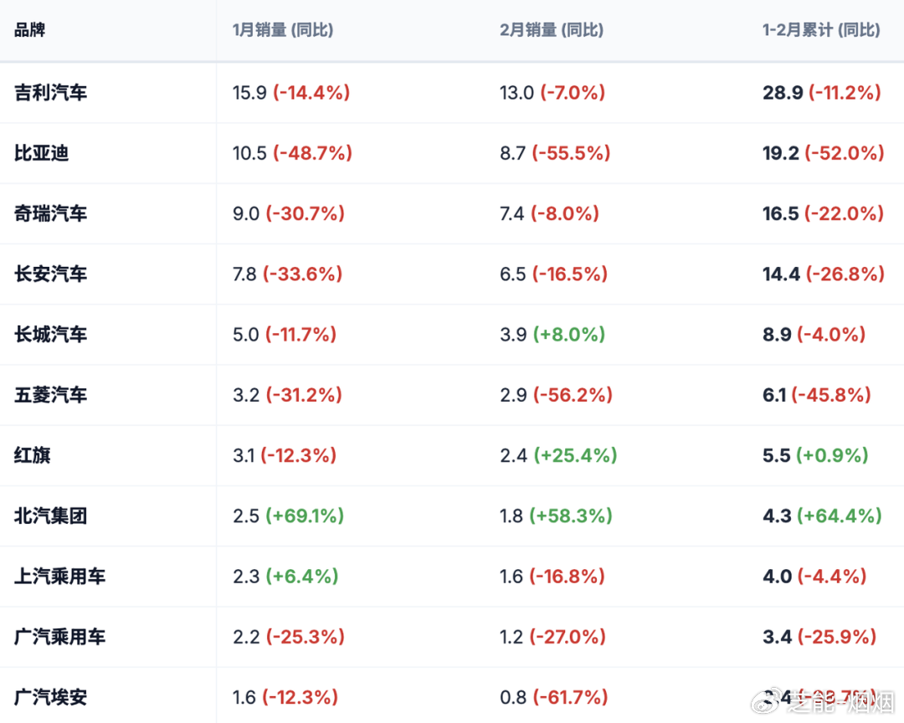Select the 长城汽车 brand cell
This screenshot has width=904, height=723.
[x=51, y=335]
